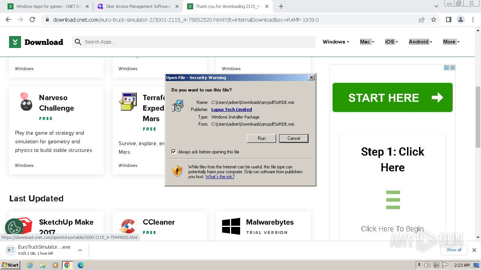This screenshot has height=270, width=481.
Task: Expand the More navigation menu
Action: pyautogui.click(x=451, y=42)
